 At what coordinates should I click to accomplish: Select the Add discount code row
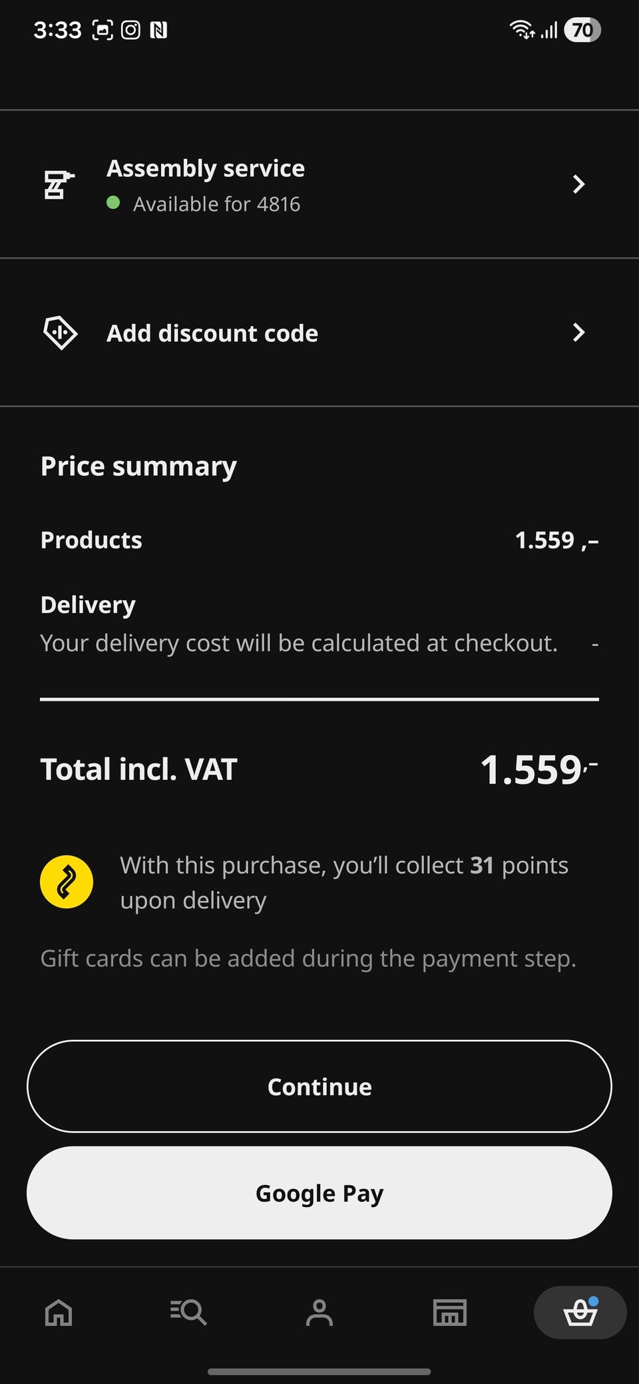(x=319, y=332)
